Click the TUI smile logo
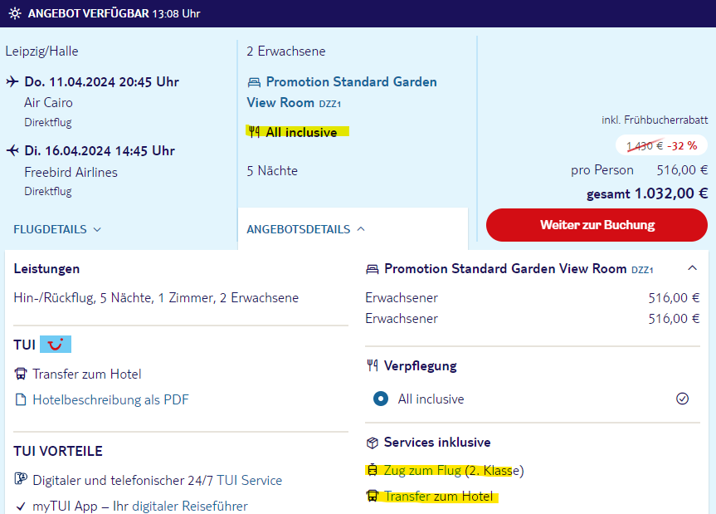The width and height of the screenshot is (716, 514). (x=56, y=344)
